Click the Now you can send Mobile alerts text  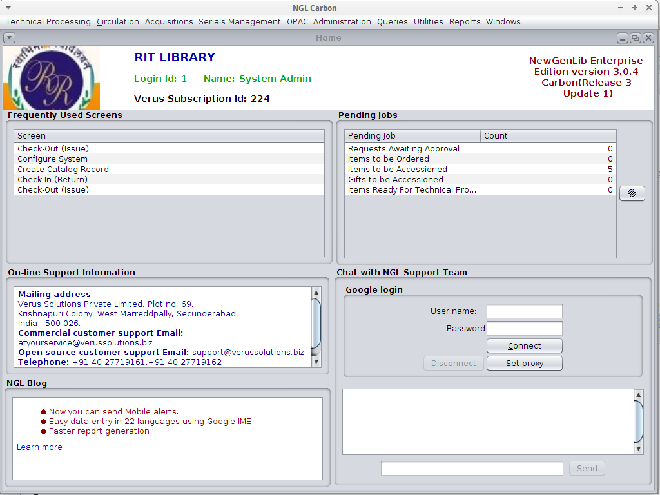coord(113,412)
